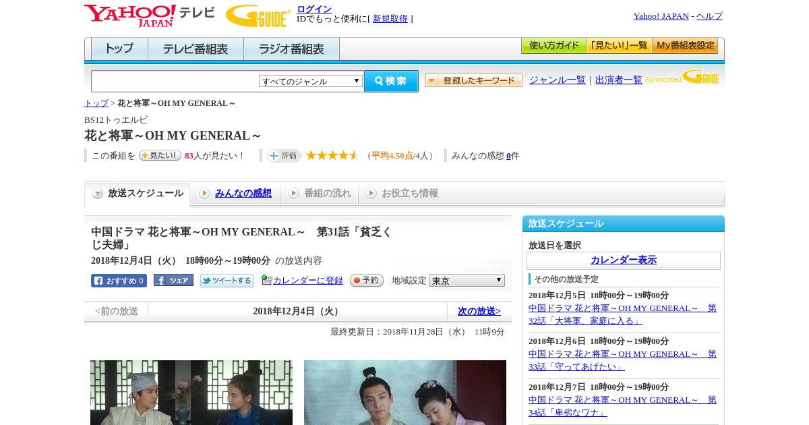809x425 pixels.
Task: Open the 第32話「大将軍、家庭に入る」 episode link
Action: [622, 314]
